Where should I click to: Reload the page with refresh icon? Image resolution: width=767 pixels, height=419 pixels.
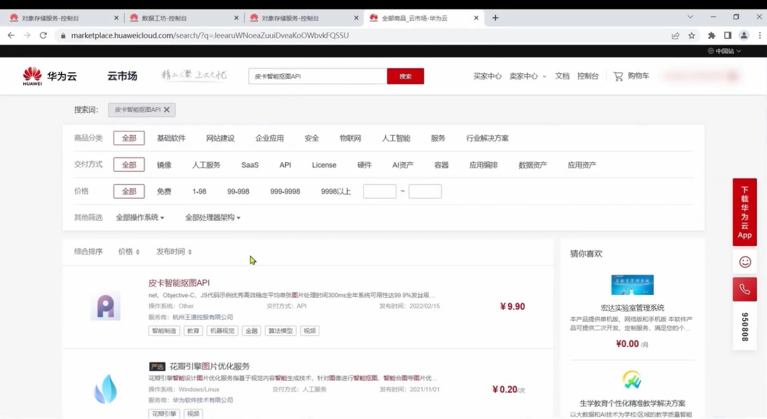[x=43, y=35]
